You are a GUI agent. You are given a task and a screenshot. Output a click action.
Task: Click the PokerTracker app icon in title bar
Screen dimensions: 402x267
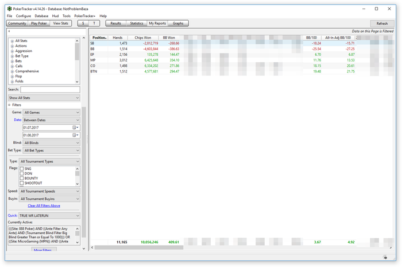tap(10, 9)
